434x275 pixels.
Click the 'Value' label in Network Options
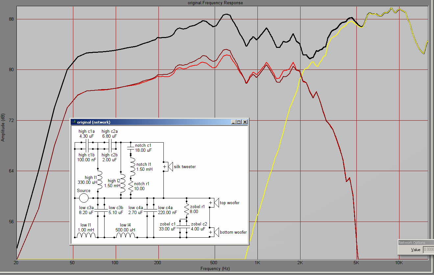[416, 250]
